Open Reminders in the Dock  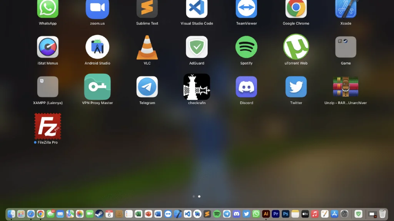[x=129, y=214]
